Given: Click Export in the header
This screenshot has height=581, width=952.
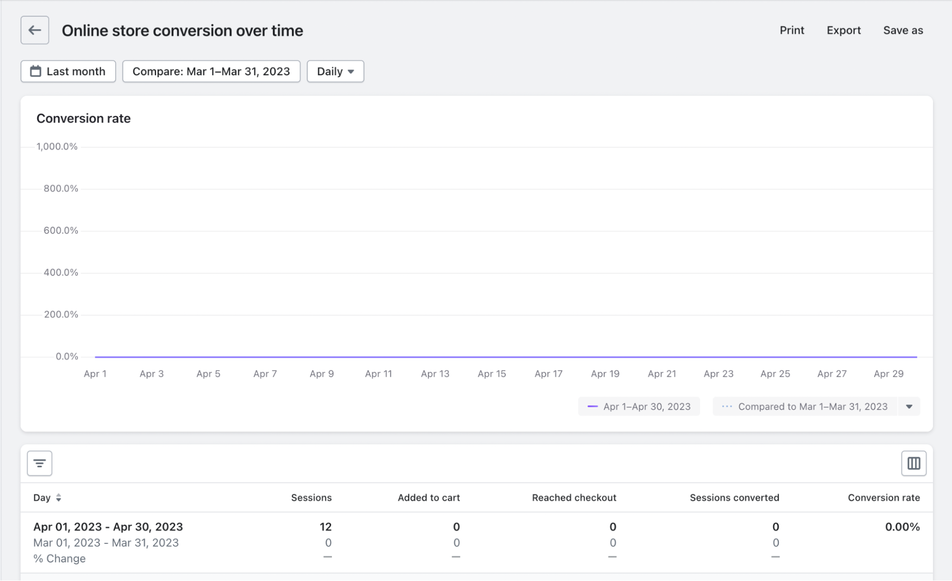Looking at the screenshot, I should (x=843, y=30).
